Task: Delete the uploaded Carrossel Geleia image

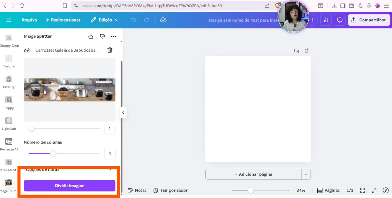Action: click(x=110, y=50)
